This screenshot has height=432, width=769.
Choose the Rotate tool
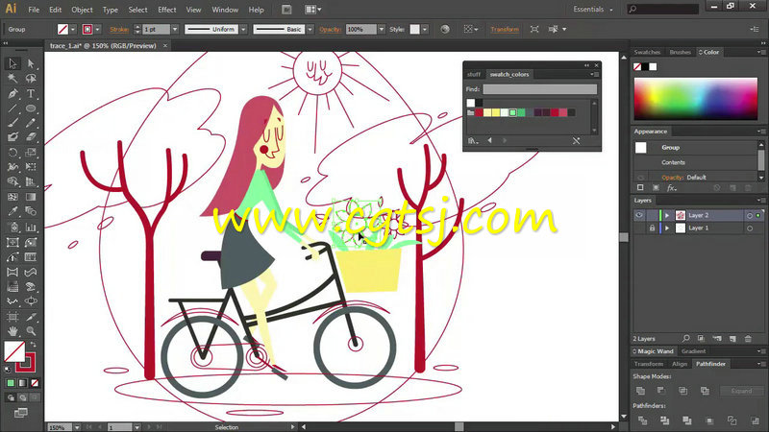click(12, 153)
